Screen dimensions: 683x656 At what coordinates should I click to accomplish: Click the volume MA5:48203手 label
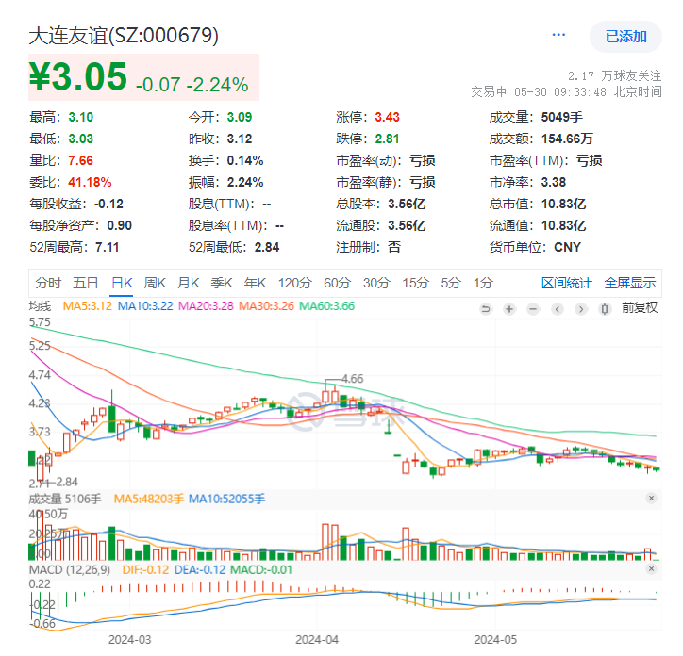(x=149, y=499)
